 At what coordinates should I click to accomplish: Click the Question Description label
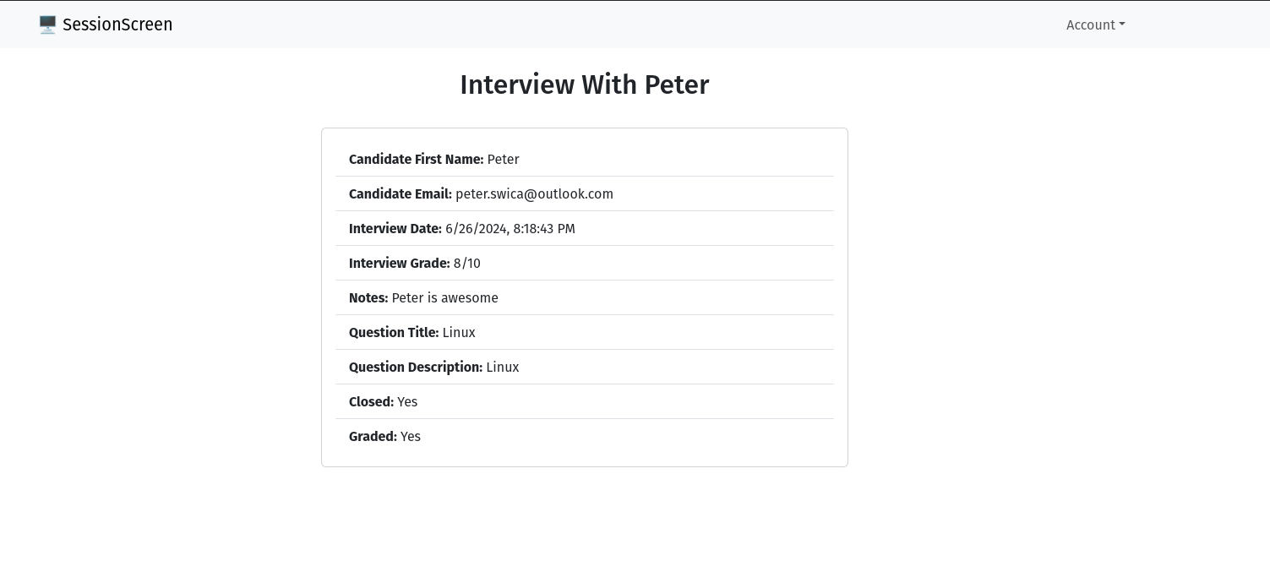(x=416, y=368)
